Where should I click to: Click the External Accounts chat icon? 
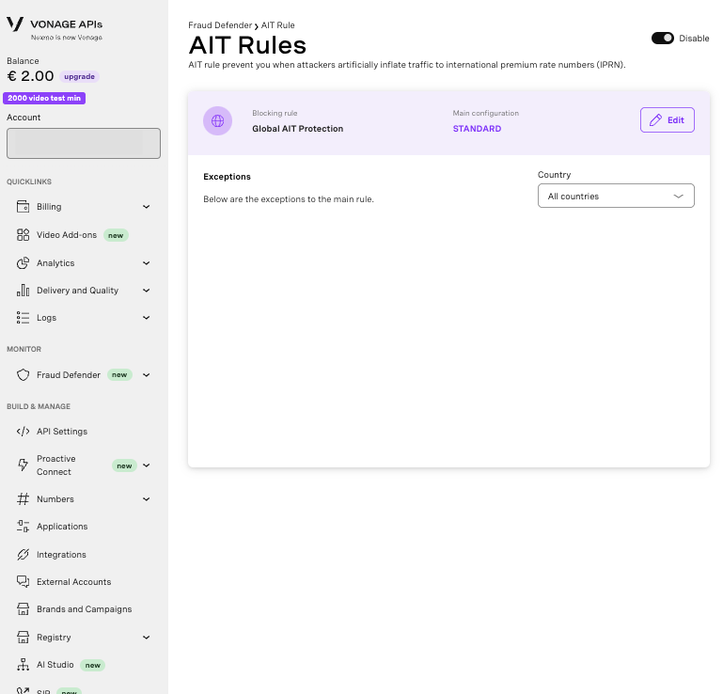point(24,581)
